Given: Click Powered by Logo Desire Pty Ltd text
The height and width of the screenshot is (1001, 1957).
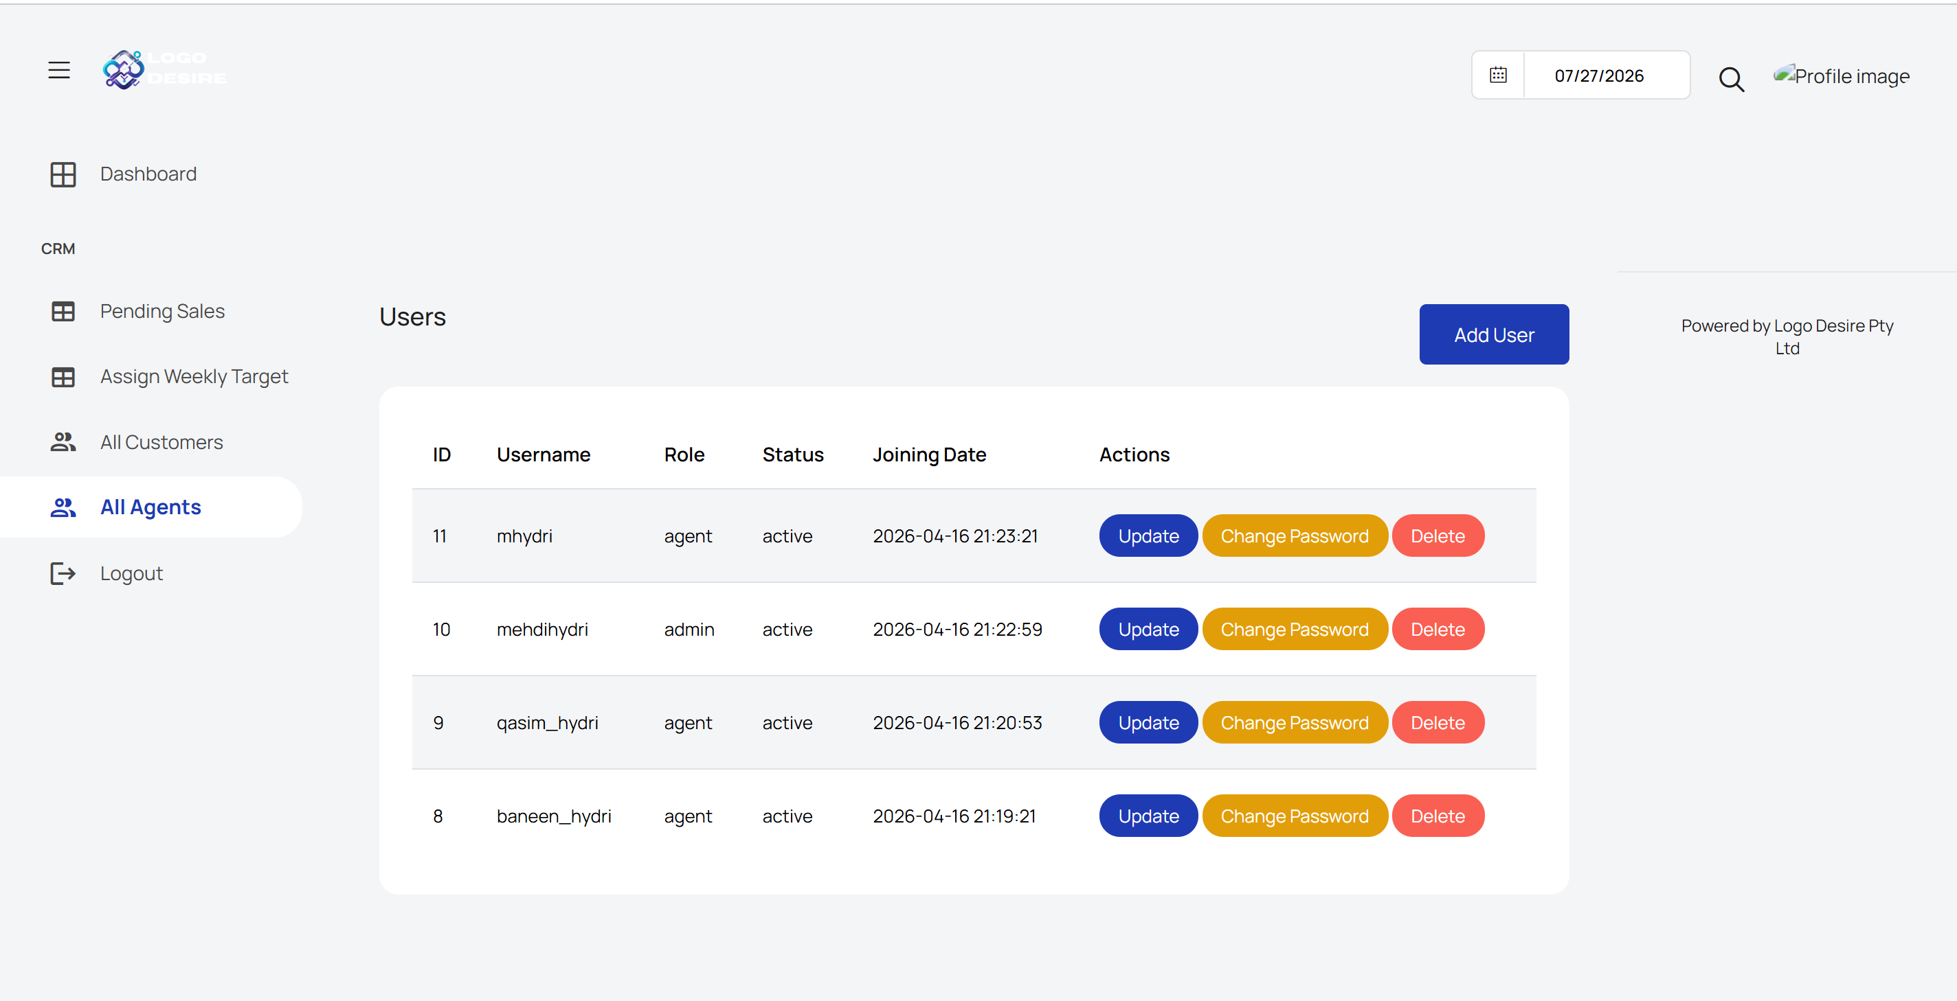Looking at the screenshot, I should [x=1787, y=337].
